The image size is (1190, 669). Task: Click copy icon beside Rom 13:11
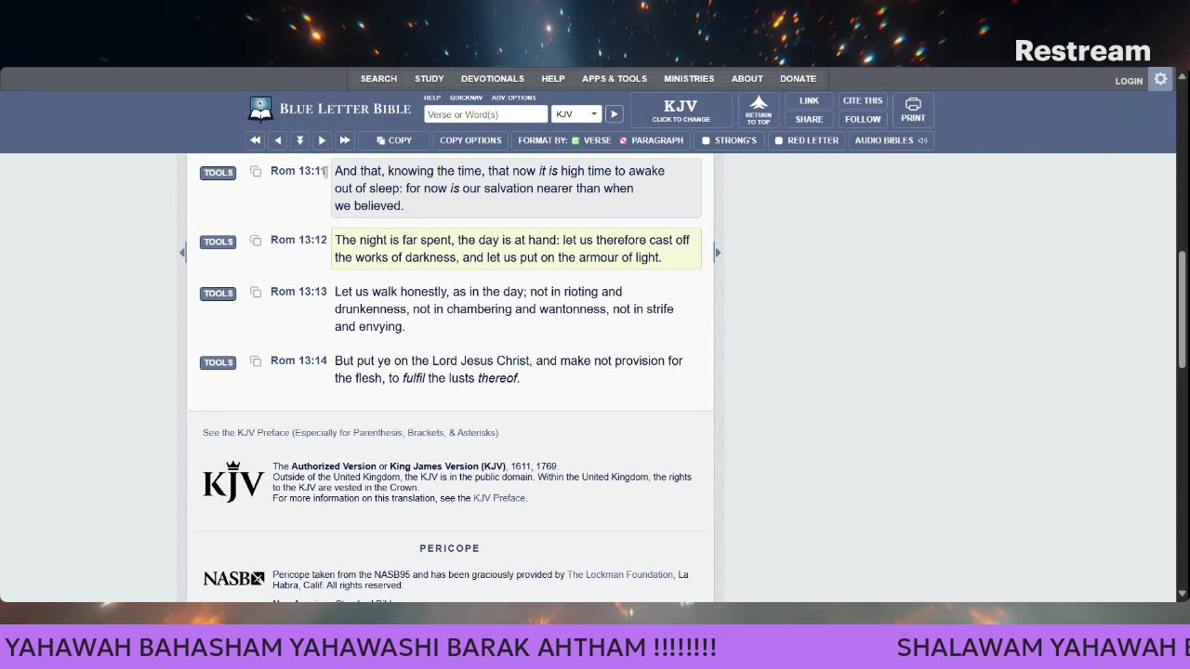[x=256, y=172]
